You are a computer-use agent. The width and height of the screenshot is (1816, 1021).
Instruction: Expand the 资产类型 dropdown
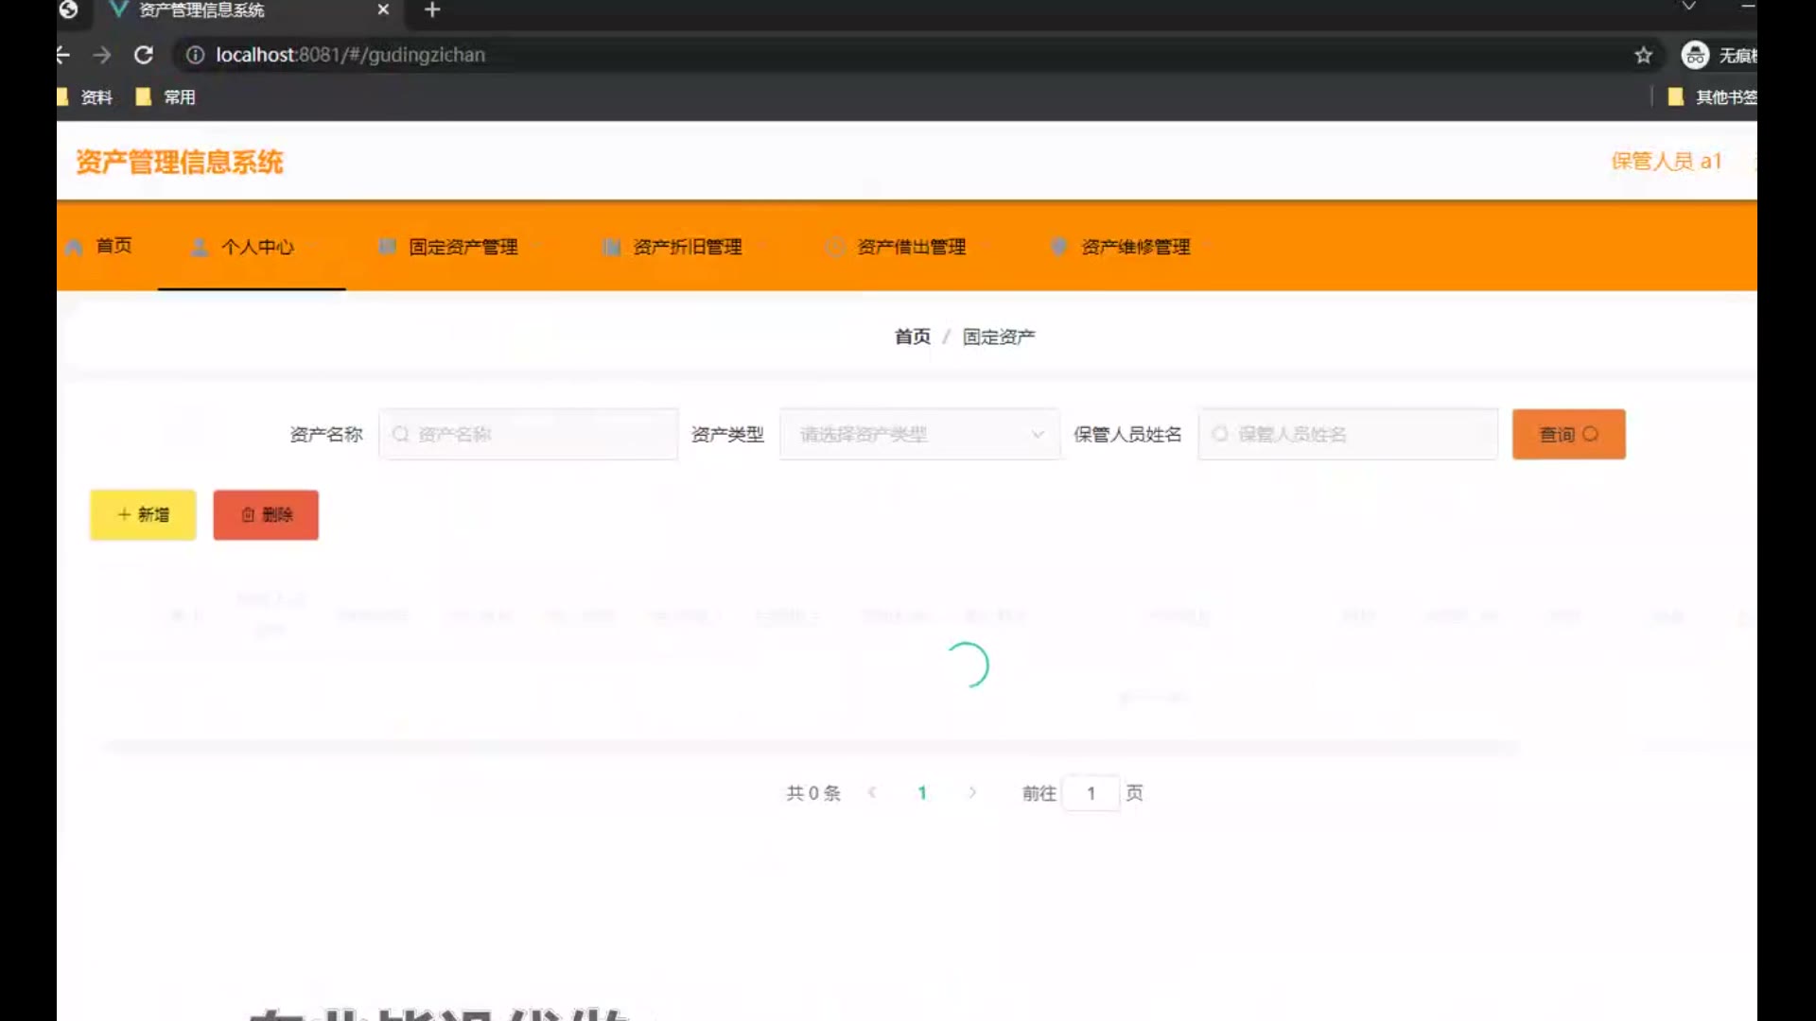[918, 434]
